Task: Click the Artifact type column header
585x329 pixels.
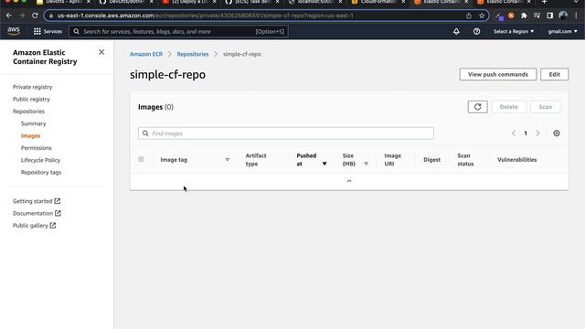Action: 256,160
